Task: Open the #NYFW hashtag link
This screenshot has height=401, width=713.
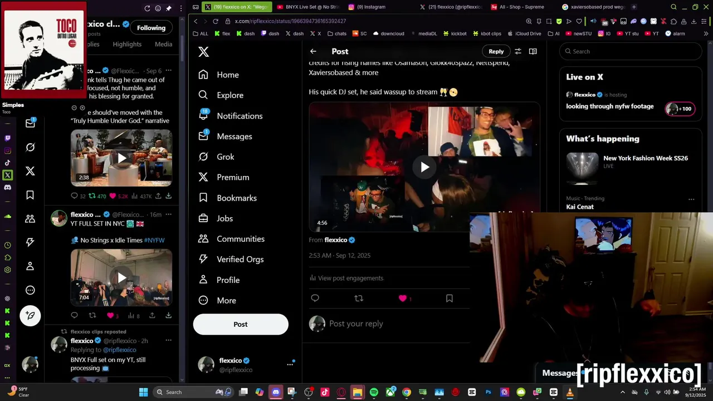Action: click(x=154, y=240)
